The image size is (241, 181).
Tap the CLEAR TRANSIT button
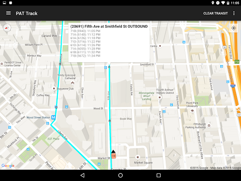[216, 13]
